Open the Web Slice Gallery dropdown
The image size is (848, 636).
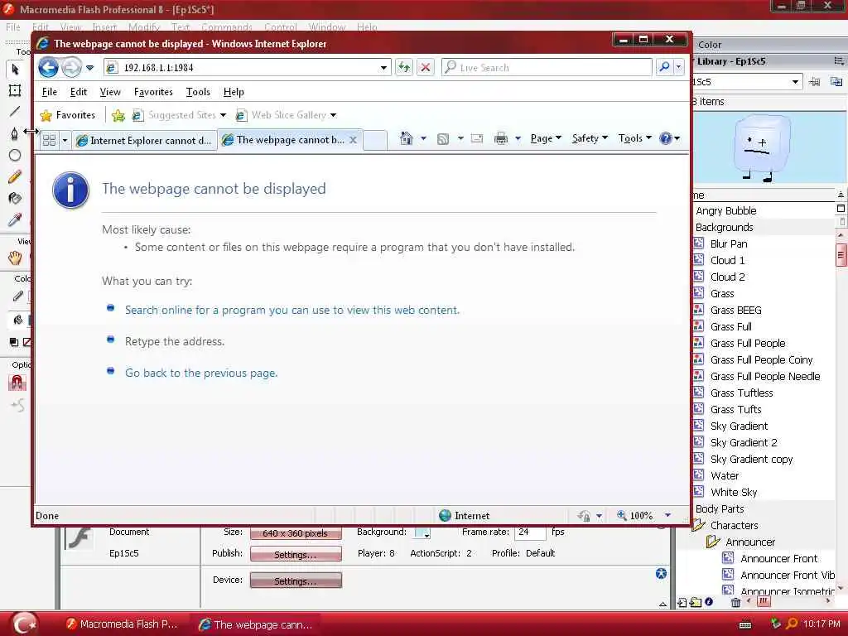pyautogui.click(x=333, y=115)
